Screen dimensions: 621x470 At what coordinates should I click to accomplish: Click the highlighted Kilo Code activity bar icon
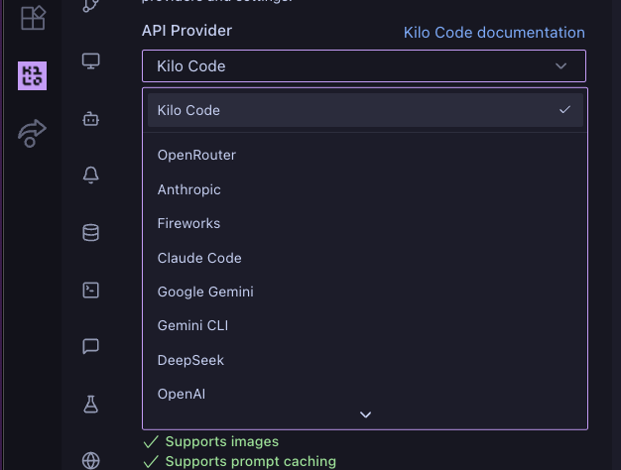(x=32, y=75)
